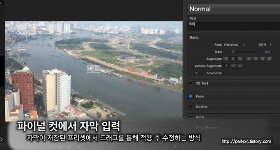Select justify with last line centered
Image resolution: width=280 pixels, height=150 pixels.
(x=255, y=59)
